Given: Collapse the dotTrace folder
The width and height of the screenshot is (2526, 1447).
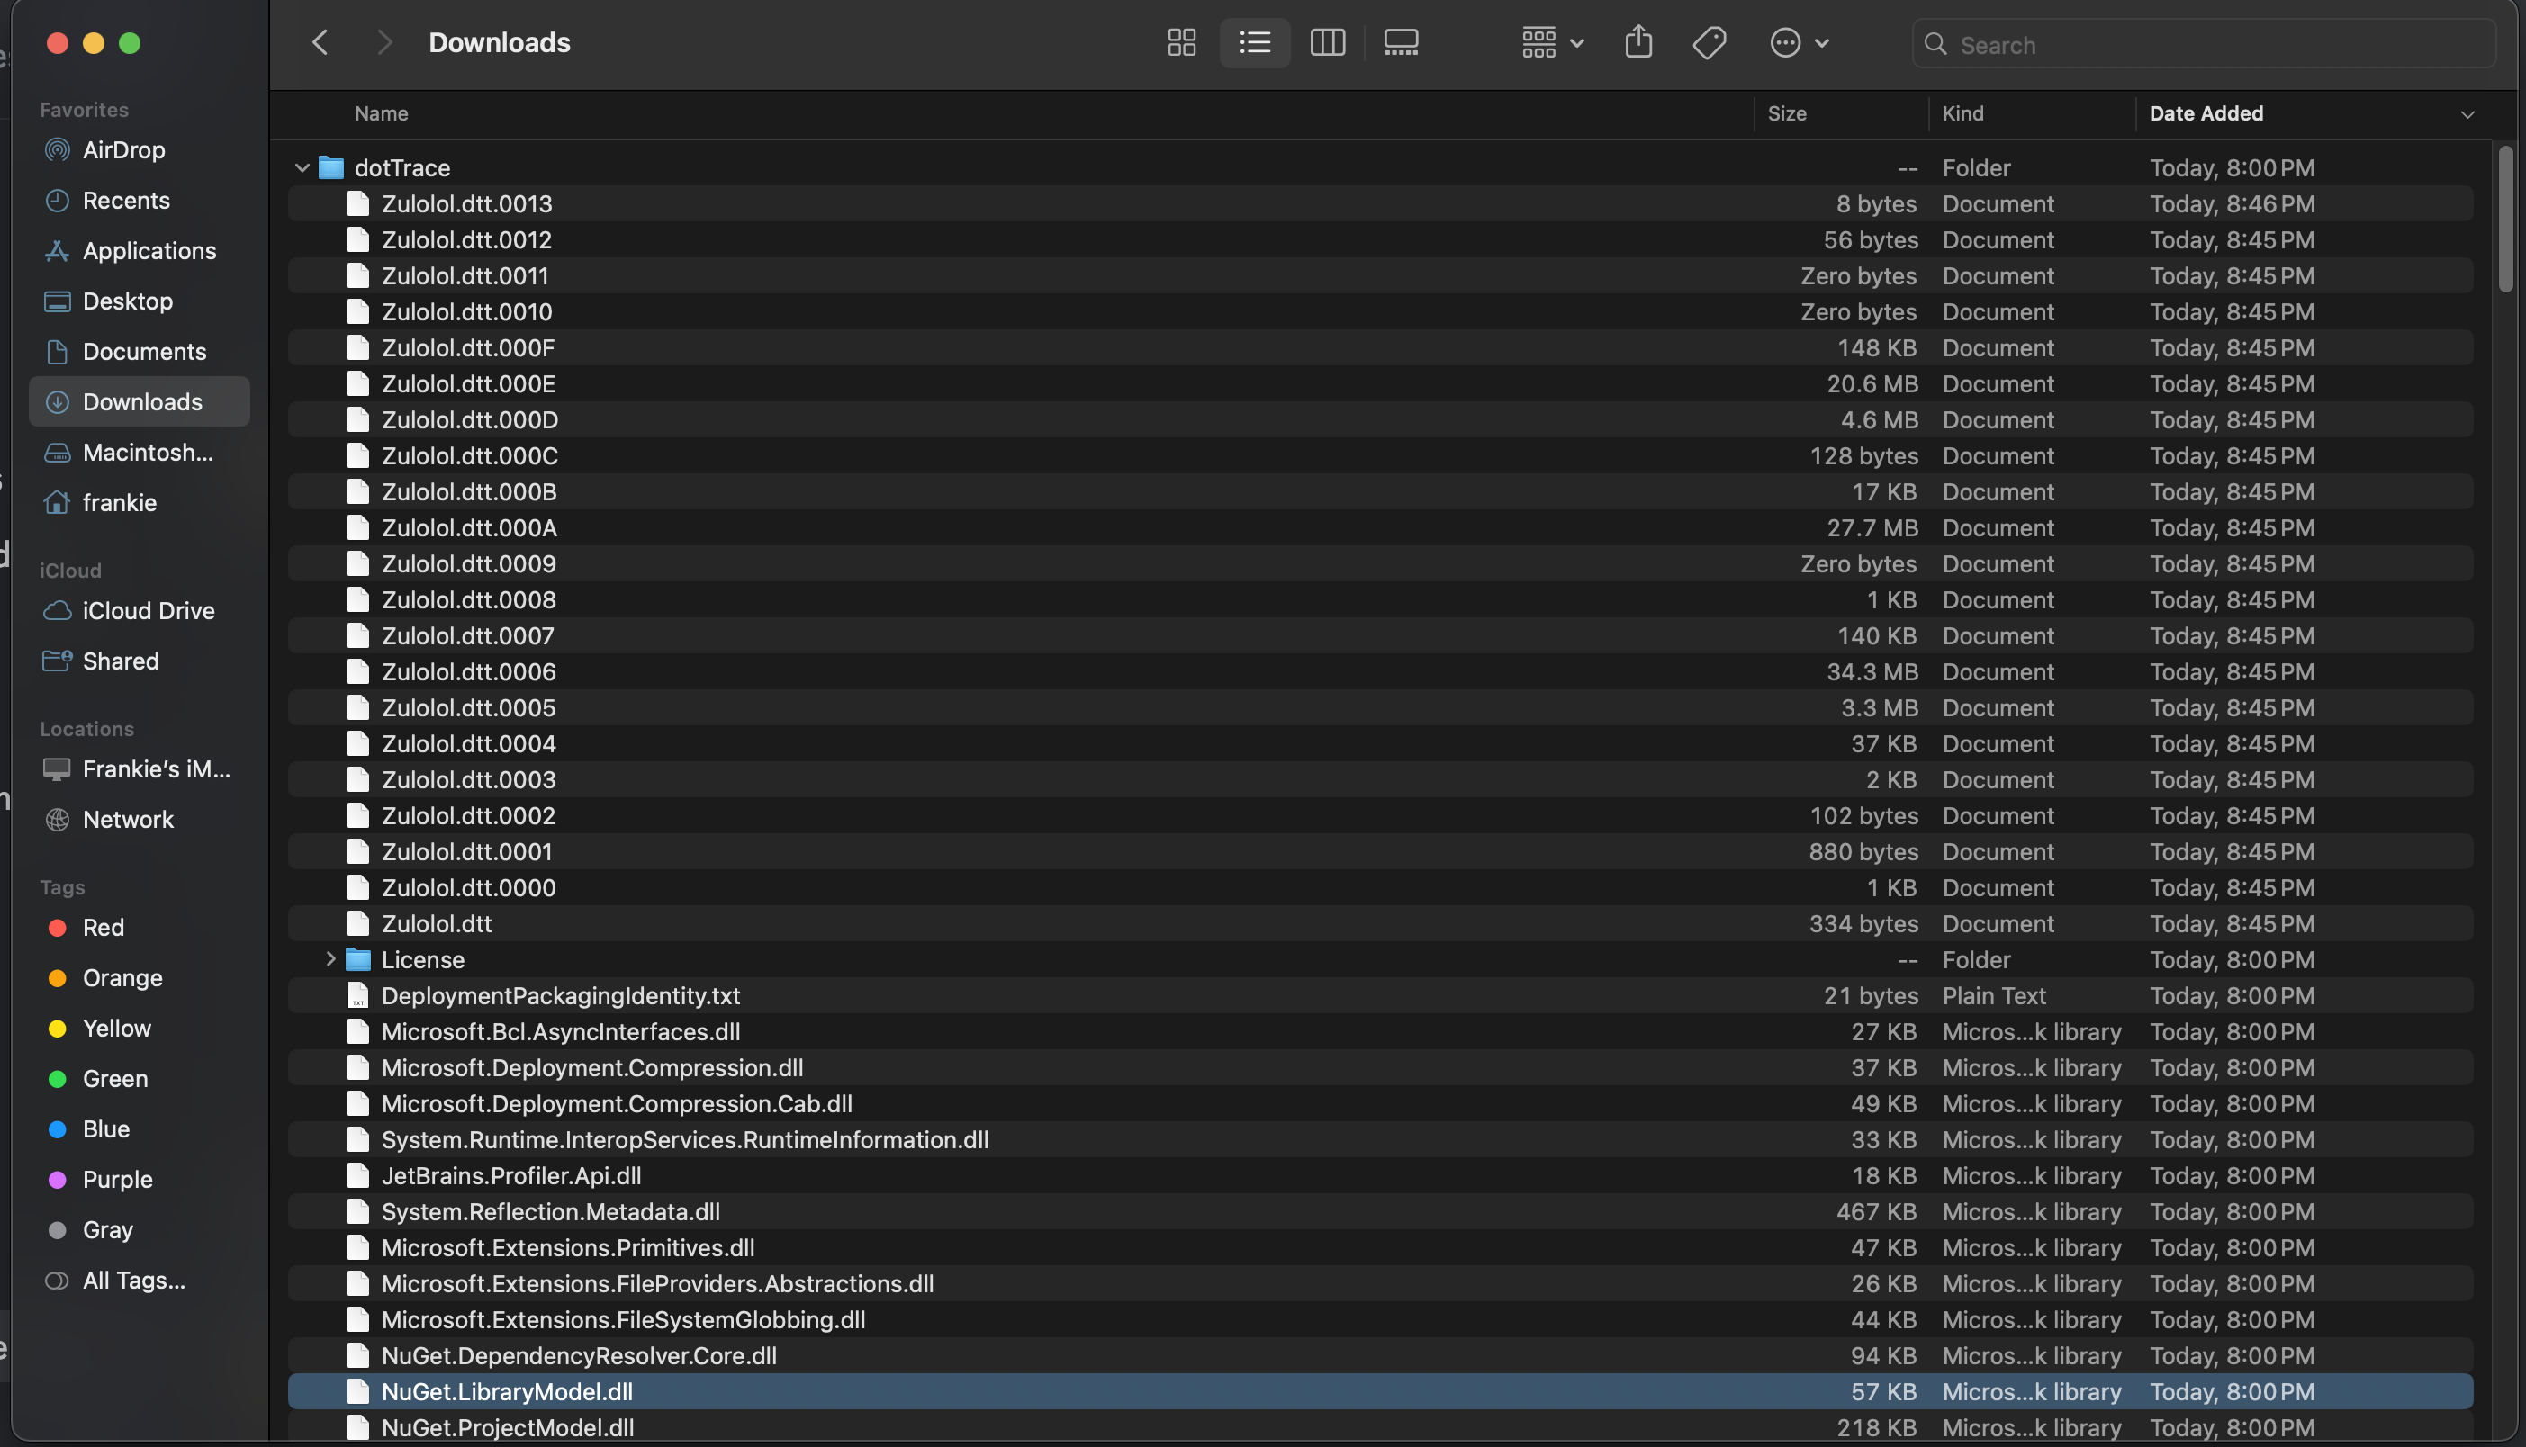Looking at the screenshot, I should [x=302, y=168].
